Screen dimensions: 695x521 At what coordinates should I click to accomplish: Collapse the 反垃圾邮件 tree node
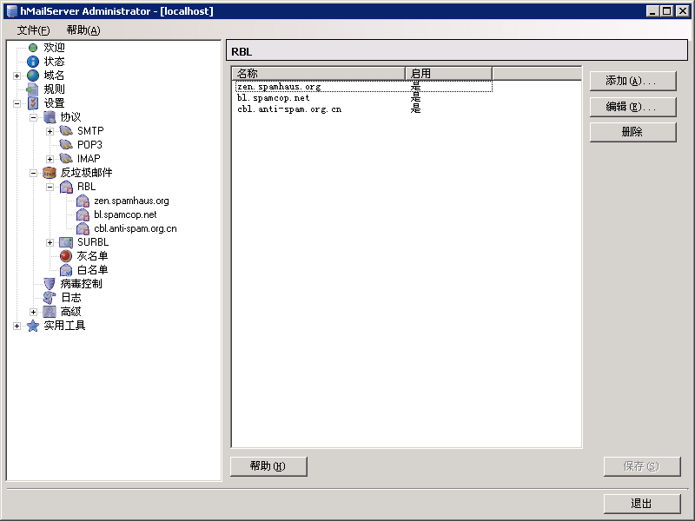pos(33,173)
